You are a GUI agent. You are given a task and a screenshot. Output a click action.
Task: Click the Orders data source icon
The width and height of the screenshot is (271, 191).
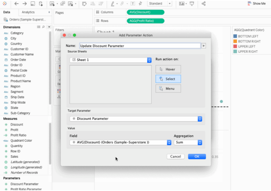click(6, 20)
